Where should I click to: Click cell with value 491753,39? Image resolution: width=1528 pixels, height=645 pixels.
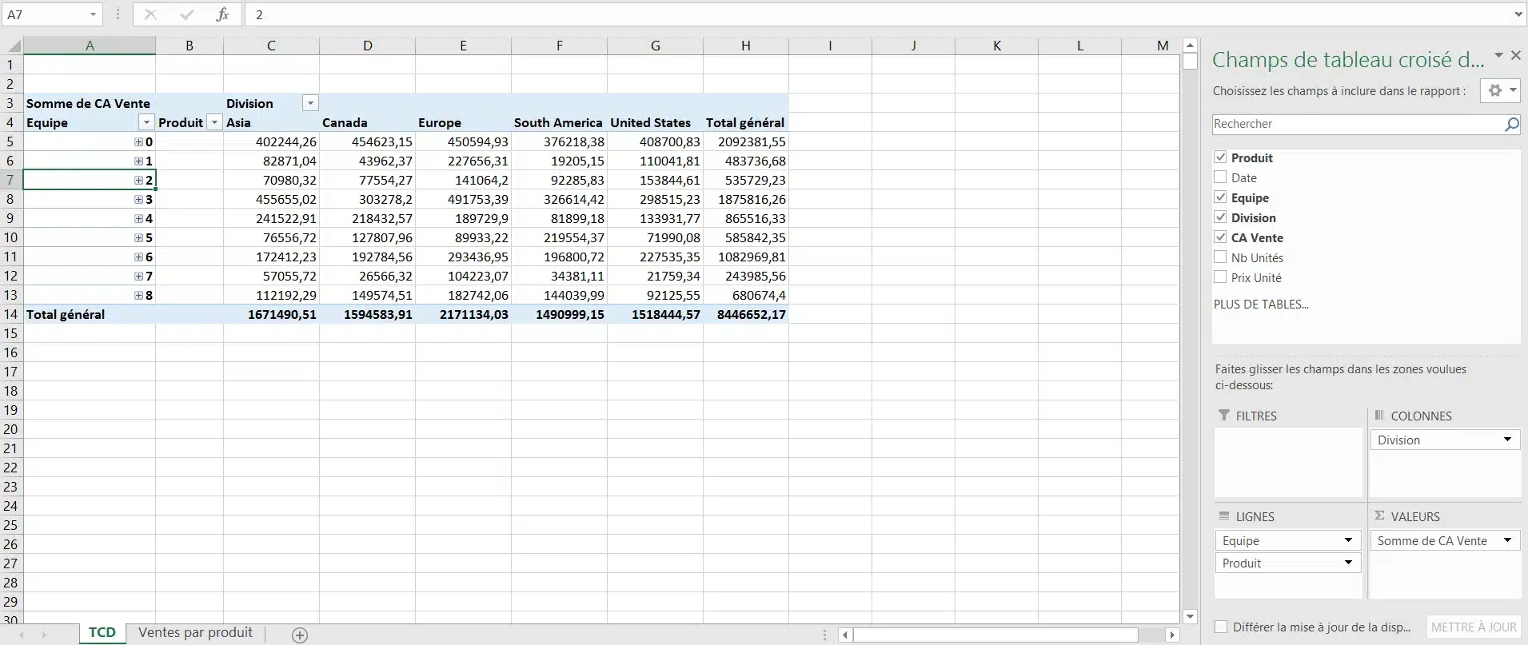point(463,199)
